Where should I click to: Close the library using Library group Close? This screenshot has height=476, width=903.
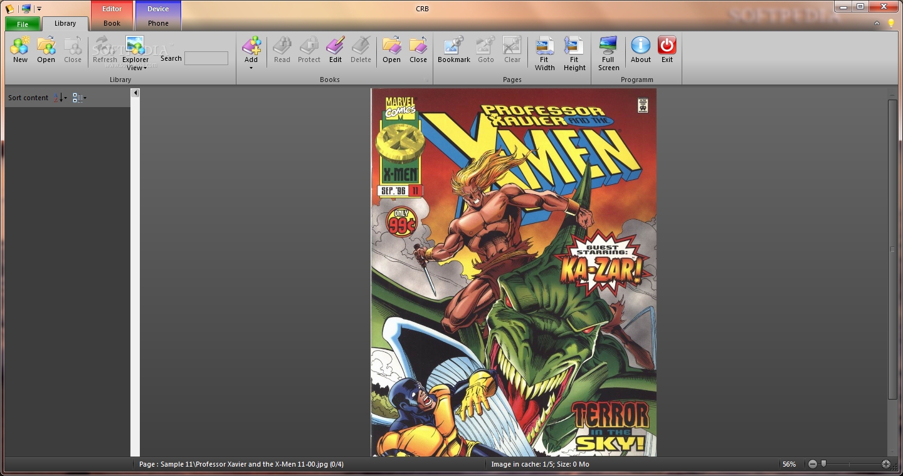coord(73,50)
